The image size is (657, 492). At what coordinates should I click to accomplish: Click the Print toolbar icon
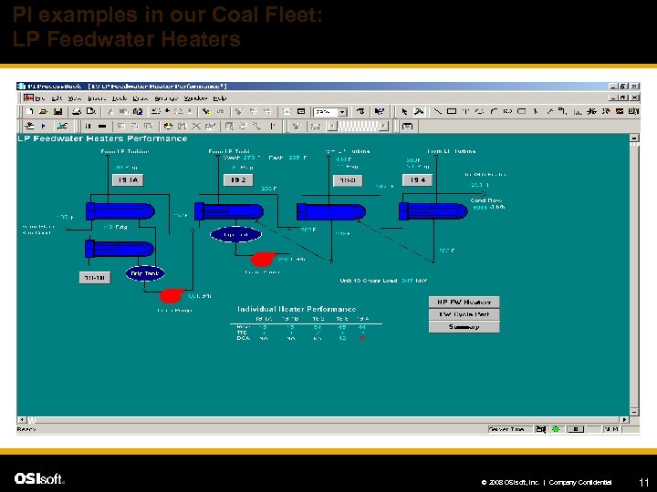[77, 112]
